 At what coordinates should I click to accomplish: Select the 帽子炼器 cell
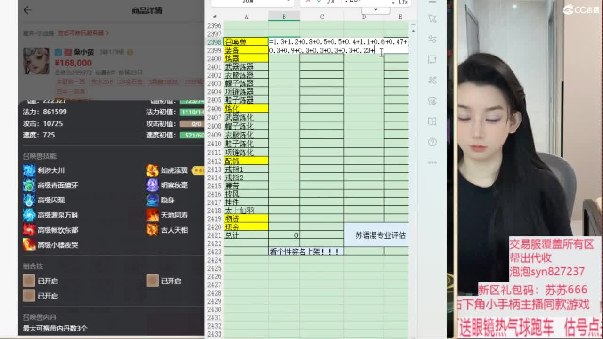pyautogui.click(x=246, y=83)
